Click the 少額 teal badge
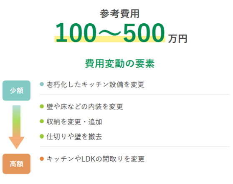233x184 pixels. 17,90
